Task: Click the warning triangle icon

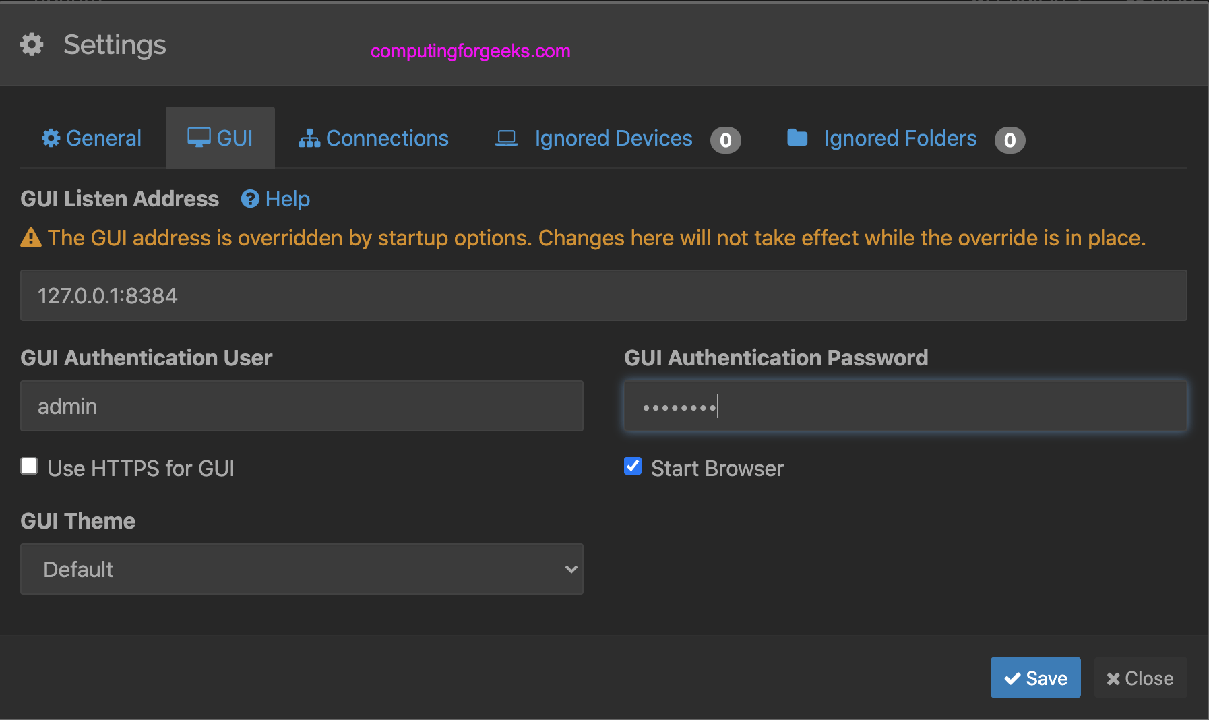Action: pyautogui.click(x=31, y=237)
